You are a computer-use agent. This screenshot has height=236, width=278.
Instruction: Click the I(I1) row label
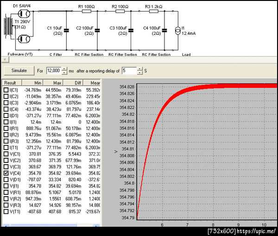tap(13, 122)
